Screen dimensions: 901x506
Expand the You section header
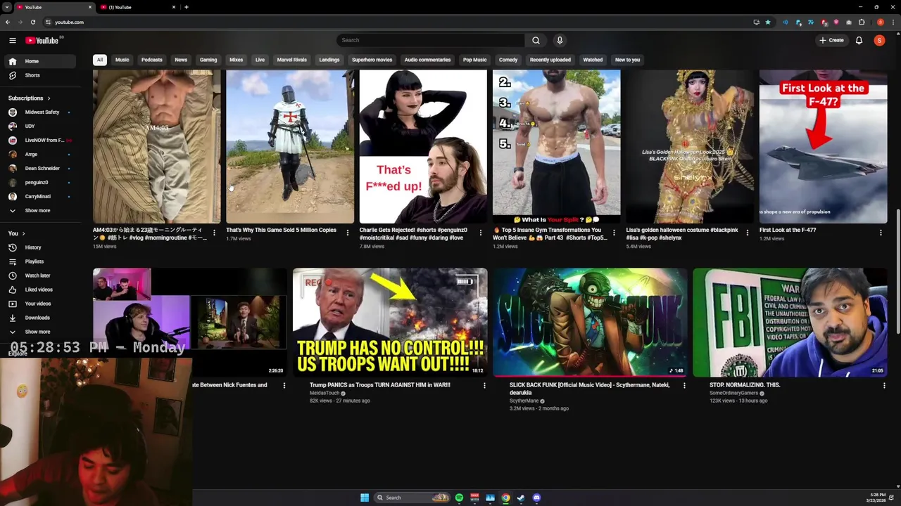[17, 233]
